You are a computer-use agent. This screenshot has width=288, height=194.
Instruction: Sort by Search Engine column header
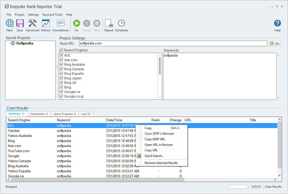pyautogui.click(x=31, y=120)
